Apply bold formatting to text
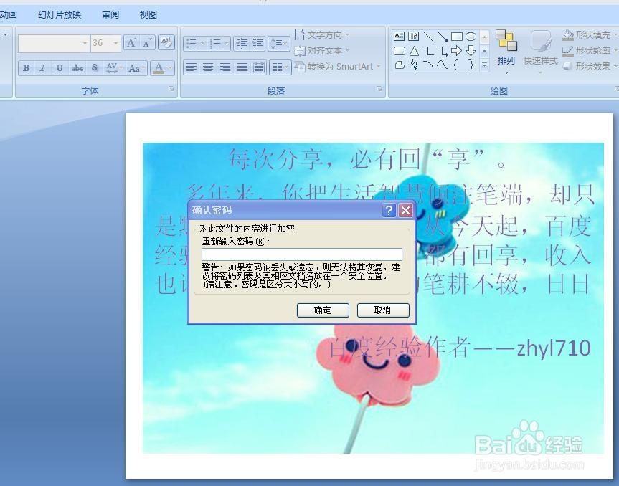 (25, 67)
